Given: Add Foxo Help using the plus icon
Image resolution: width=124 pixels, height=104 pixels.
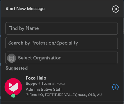Looking at the screenshot, I should point(115,87).
